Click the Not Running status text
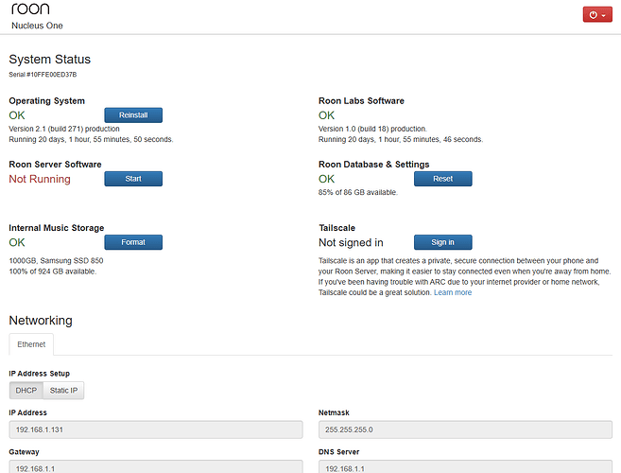This screenshot has width=621, height=473. (x=40, y=179)
